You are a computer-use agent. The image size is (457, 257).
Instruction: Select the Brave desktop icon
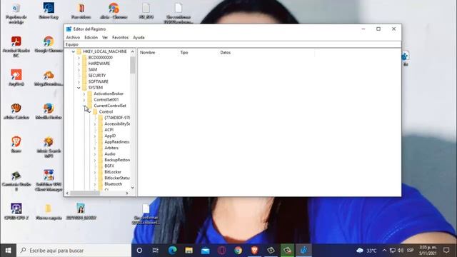(16, 144)
